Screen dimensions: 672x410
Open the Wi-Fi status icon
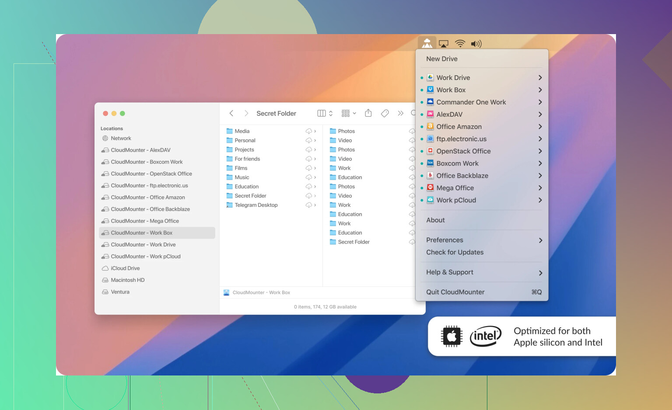(460, 44)
